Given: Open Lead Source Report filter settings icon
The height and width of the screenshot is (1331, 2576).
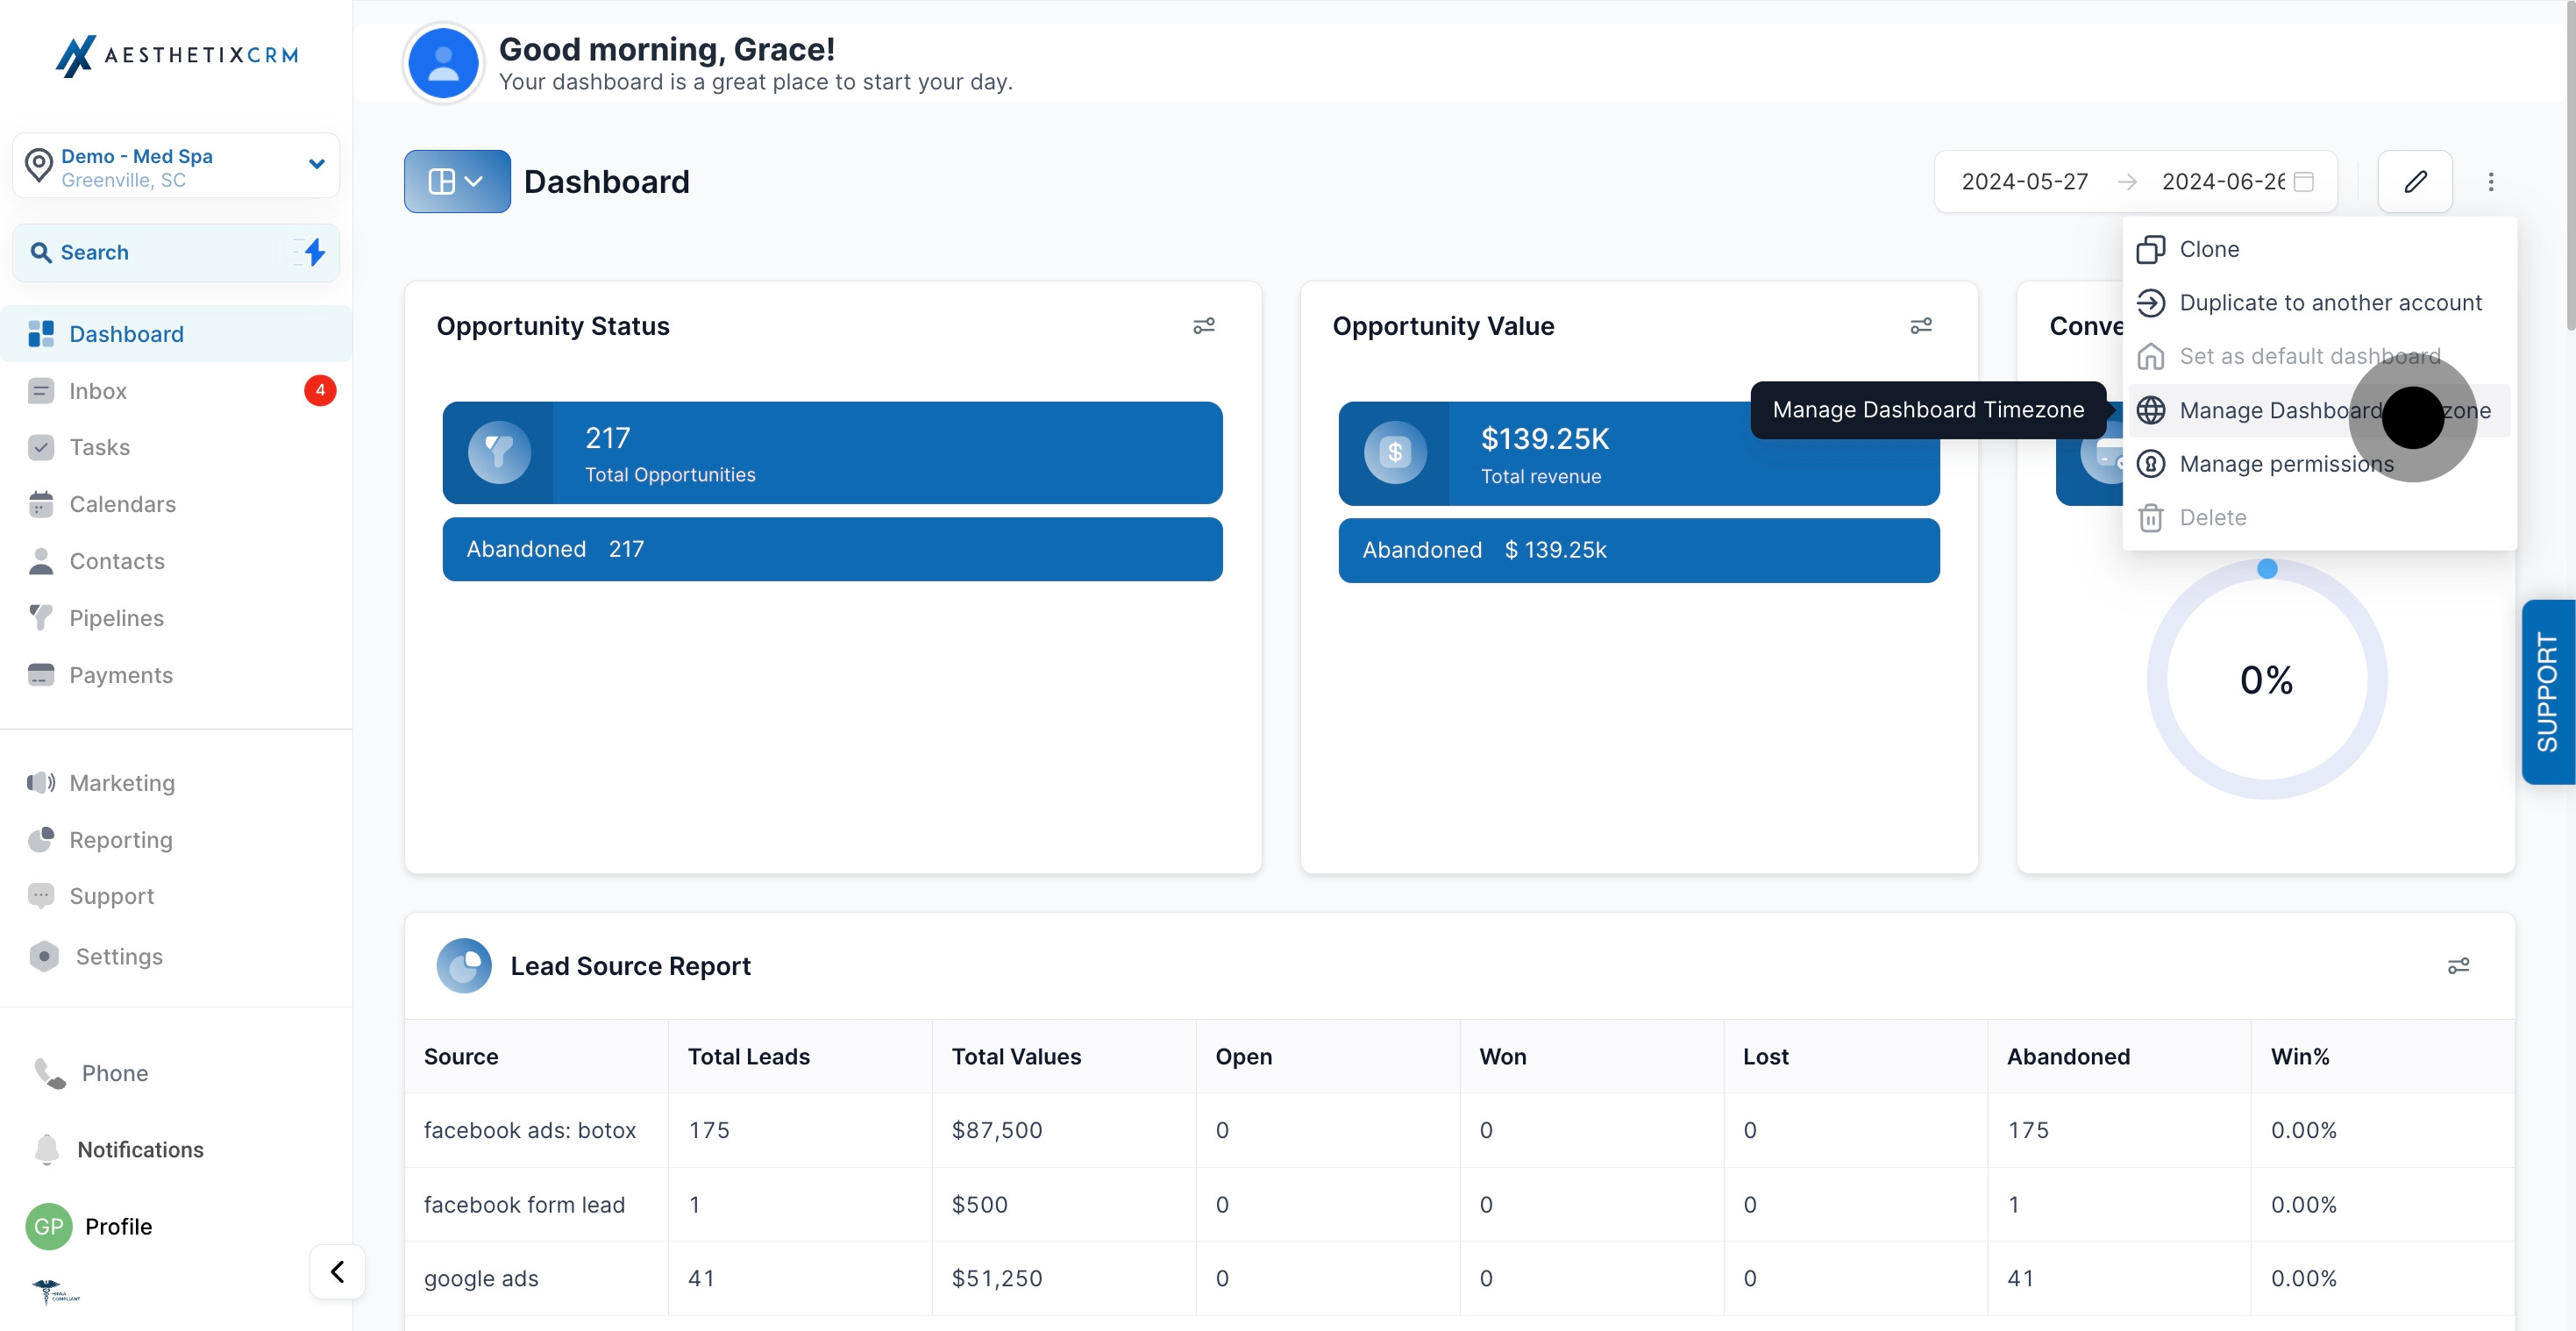Looking at the screenshot, I should point(2457,965).
